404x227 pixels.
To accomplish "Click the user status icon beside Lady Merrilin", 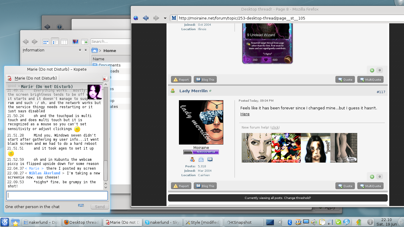I will pyautogui.click(x=173, y=91).
